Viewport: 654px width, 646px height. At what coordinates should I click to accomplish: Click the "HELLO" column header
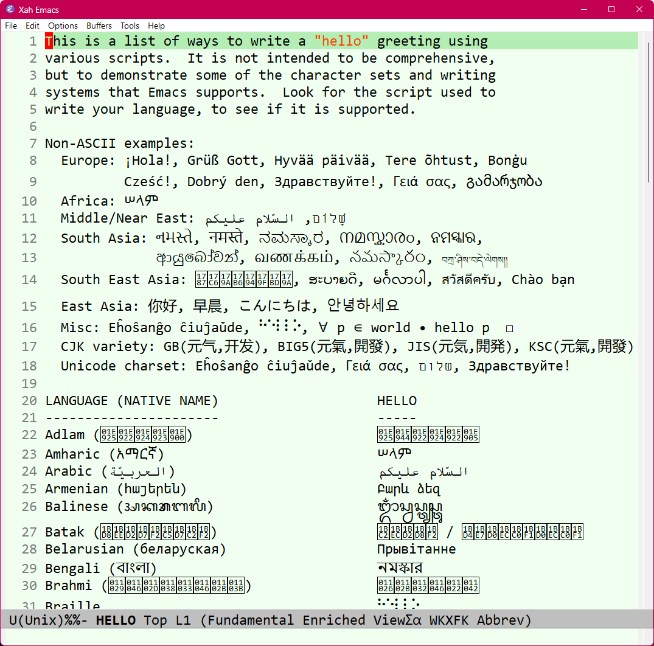pos(397,401)
